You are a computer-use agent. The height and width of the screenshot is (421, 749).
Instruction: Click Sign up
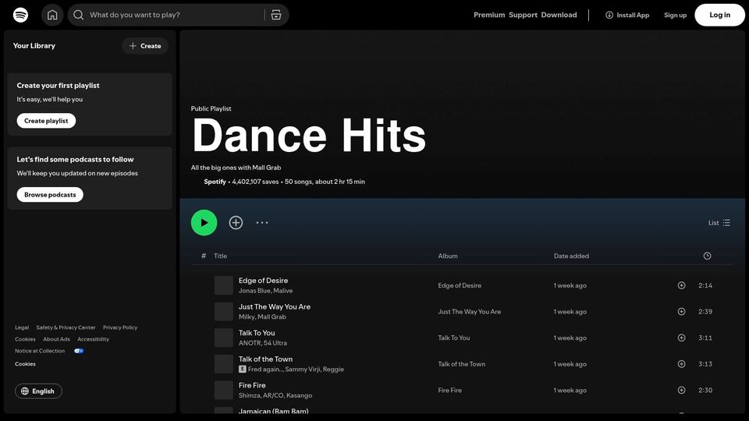pos(675,15)
